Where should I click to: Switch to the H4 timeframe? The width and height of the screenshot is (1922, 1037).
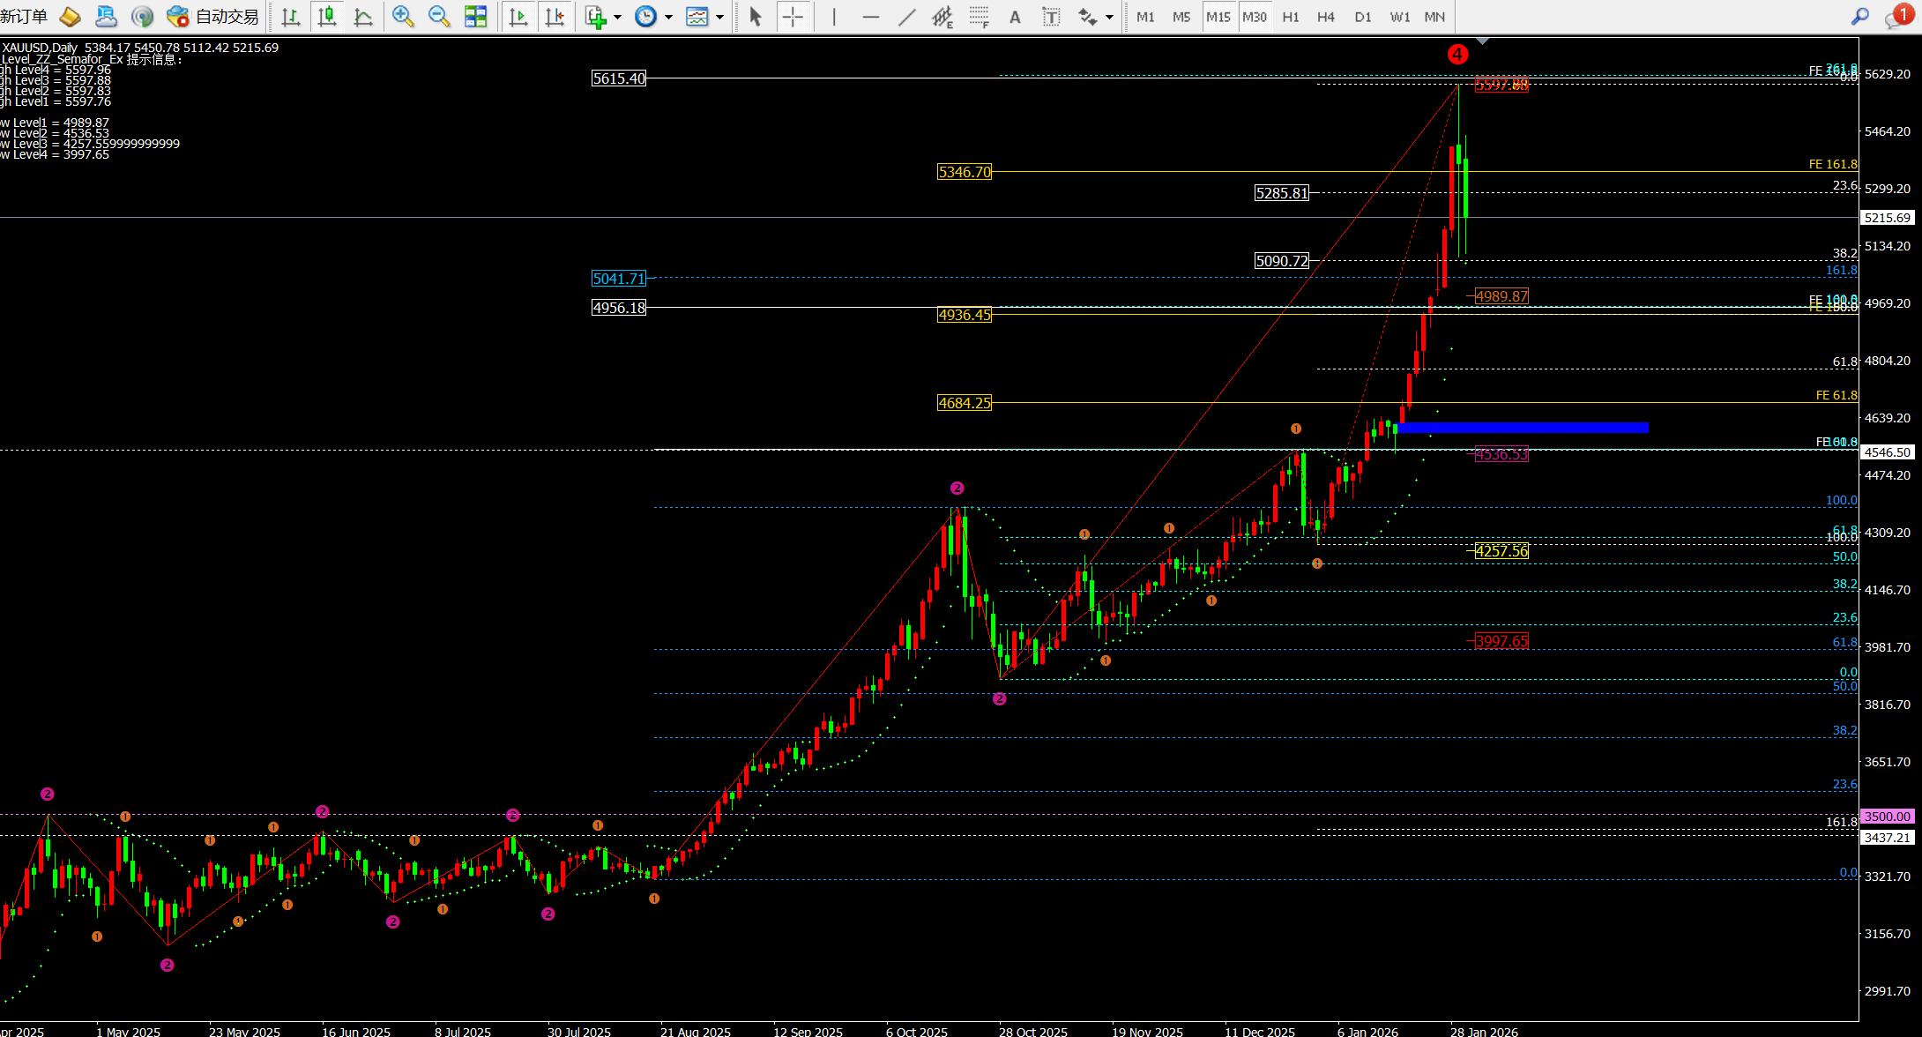(x=1325, y=17)
